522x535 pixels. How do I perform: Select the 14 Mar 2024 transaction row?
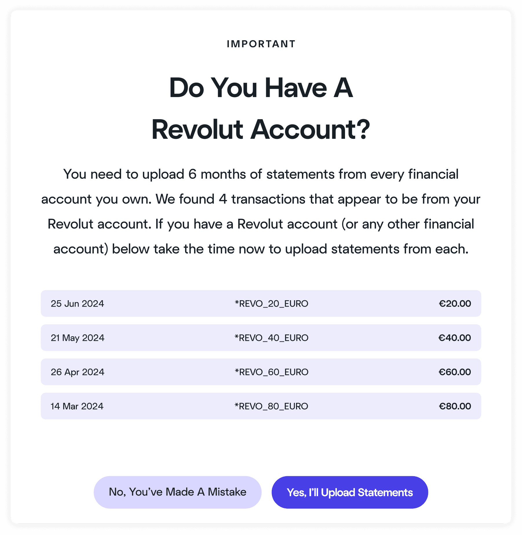[x=261, y=406]
